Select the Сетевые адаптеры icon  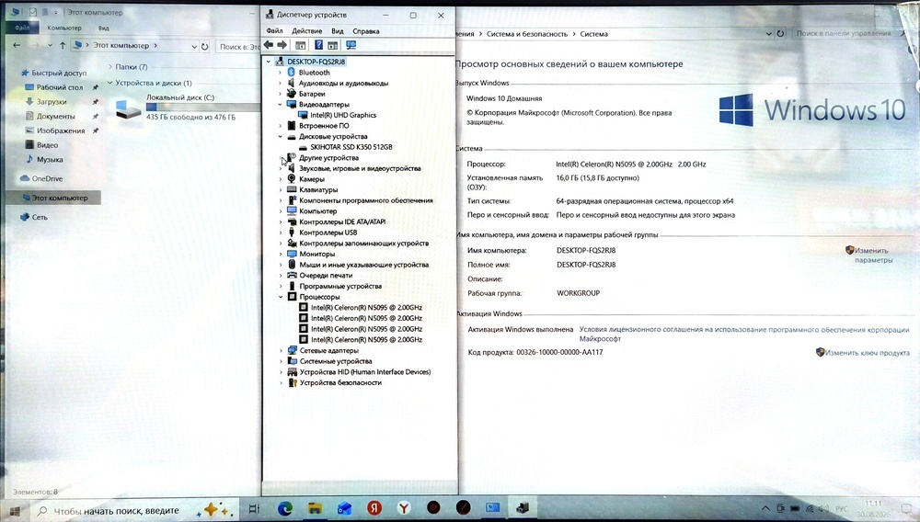293,350
